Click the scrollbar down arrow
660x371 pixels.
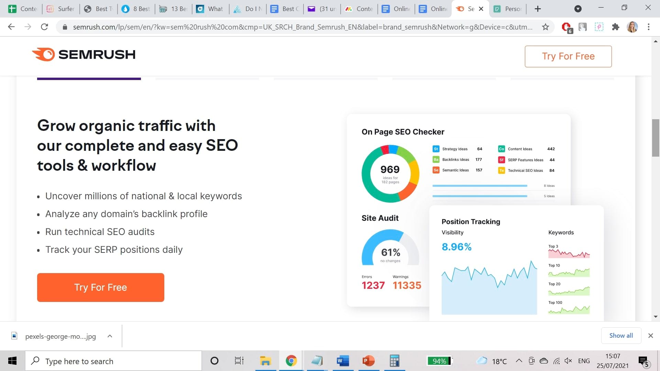(x=656, y=317)
